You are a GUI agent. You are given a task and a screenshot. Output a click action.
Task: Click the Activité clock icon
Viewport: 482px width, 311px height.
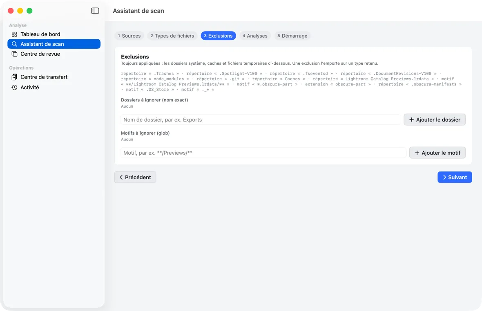(x=14, y=88)
